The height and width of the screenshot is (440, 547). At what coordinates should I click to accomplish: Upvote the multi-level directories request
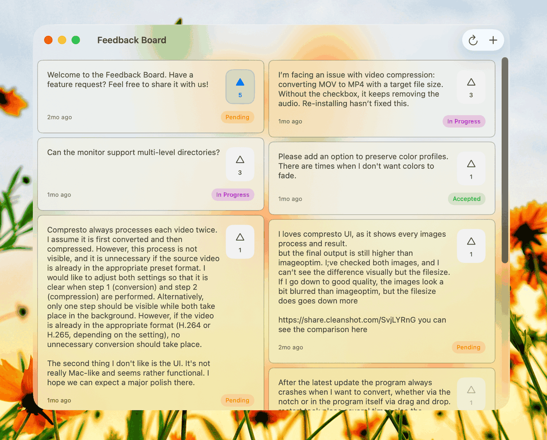(x=240, y=164)
